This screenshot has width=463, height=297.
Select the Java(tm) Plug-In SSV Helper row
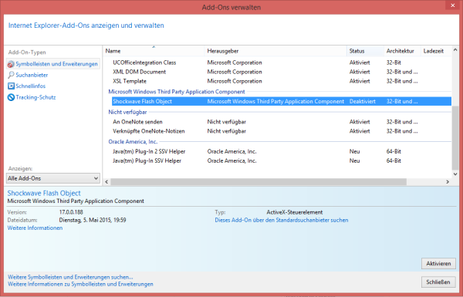click(282, 160)
